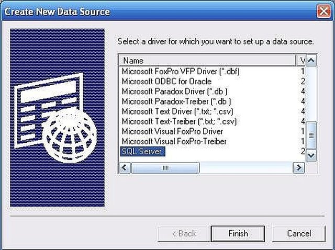The image size is (335, 250).
Task: Click the horizontal scroll right arrow
Action: pyautogui.click(x=299, y=167)
